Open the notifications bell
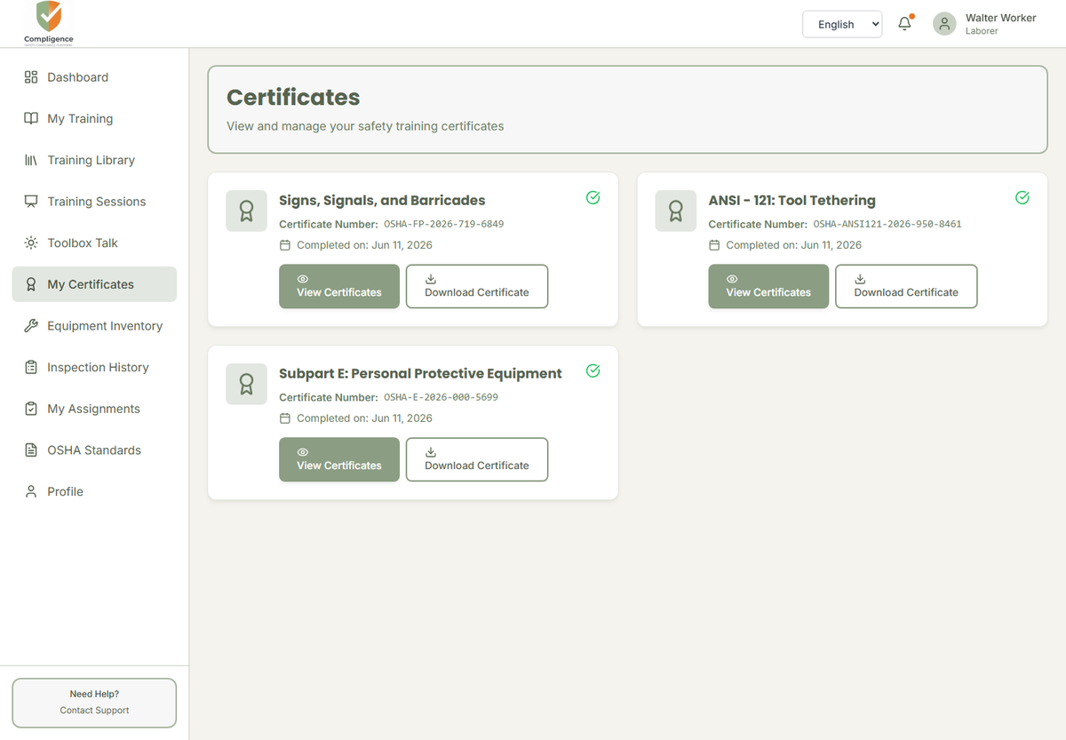This screenshot has width=1066, height=740. [905, 24]
